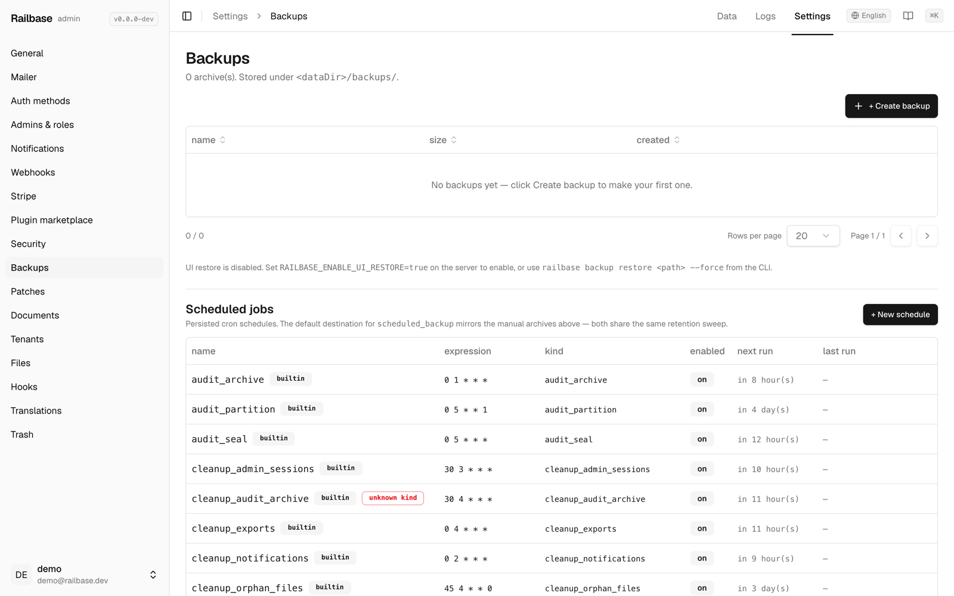Viewport: 954px width, 596px height.
Task: Switch to the Data tab
Action: point(726,17)
